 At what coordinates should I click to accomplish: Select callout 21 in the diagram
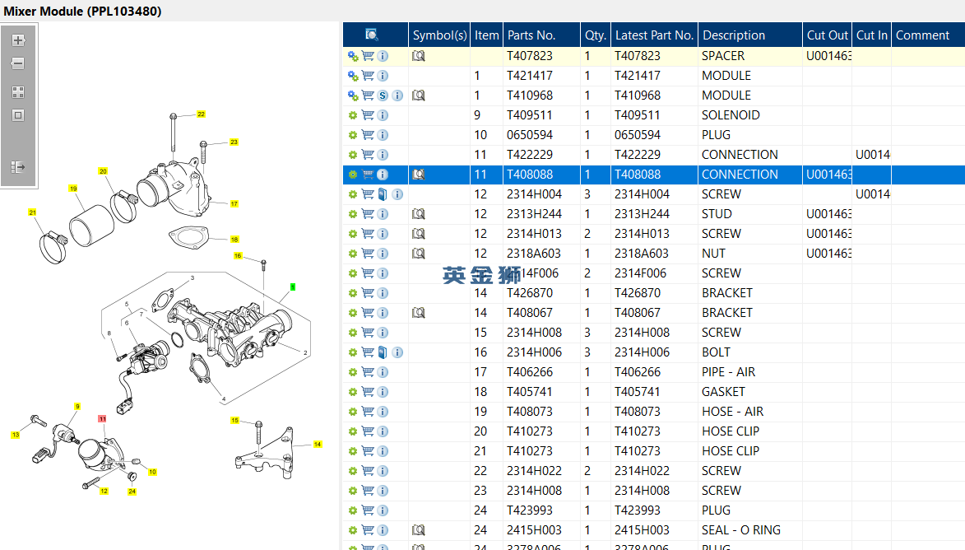(x=33, y=212)
